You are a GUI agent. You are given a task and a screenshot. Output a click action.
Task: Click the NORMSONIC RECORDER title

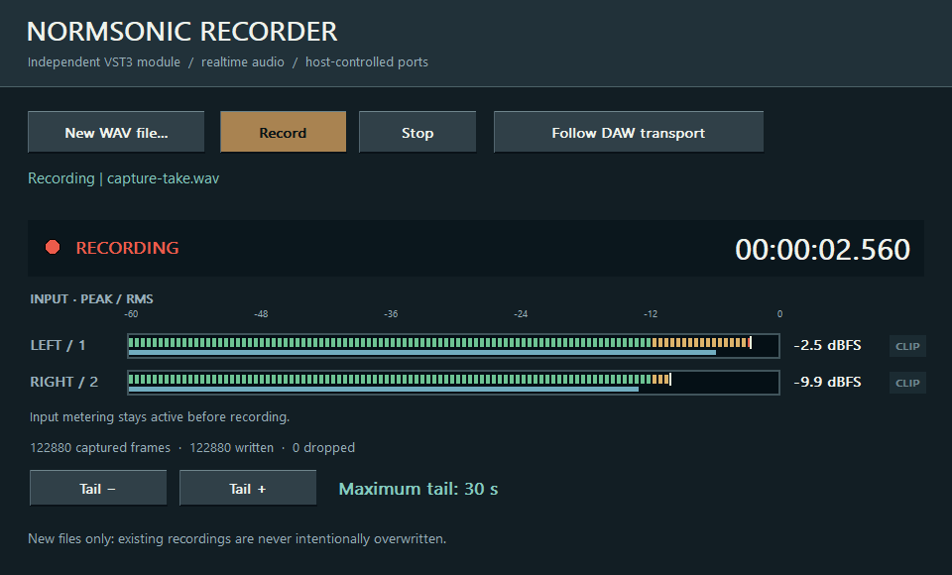coord(182,32)
